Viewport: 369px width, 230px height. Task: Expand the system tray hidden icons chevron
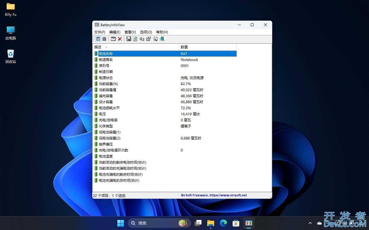click(x=310, y=223)
